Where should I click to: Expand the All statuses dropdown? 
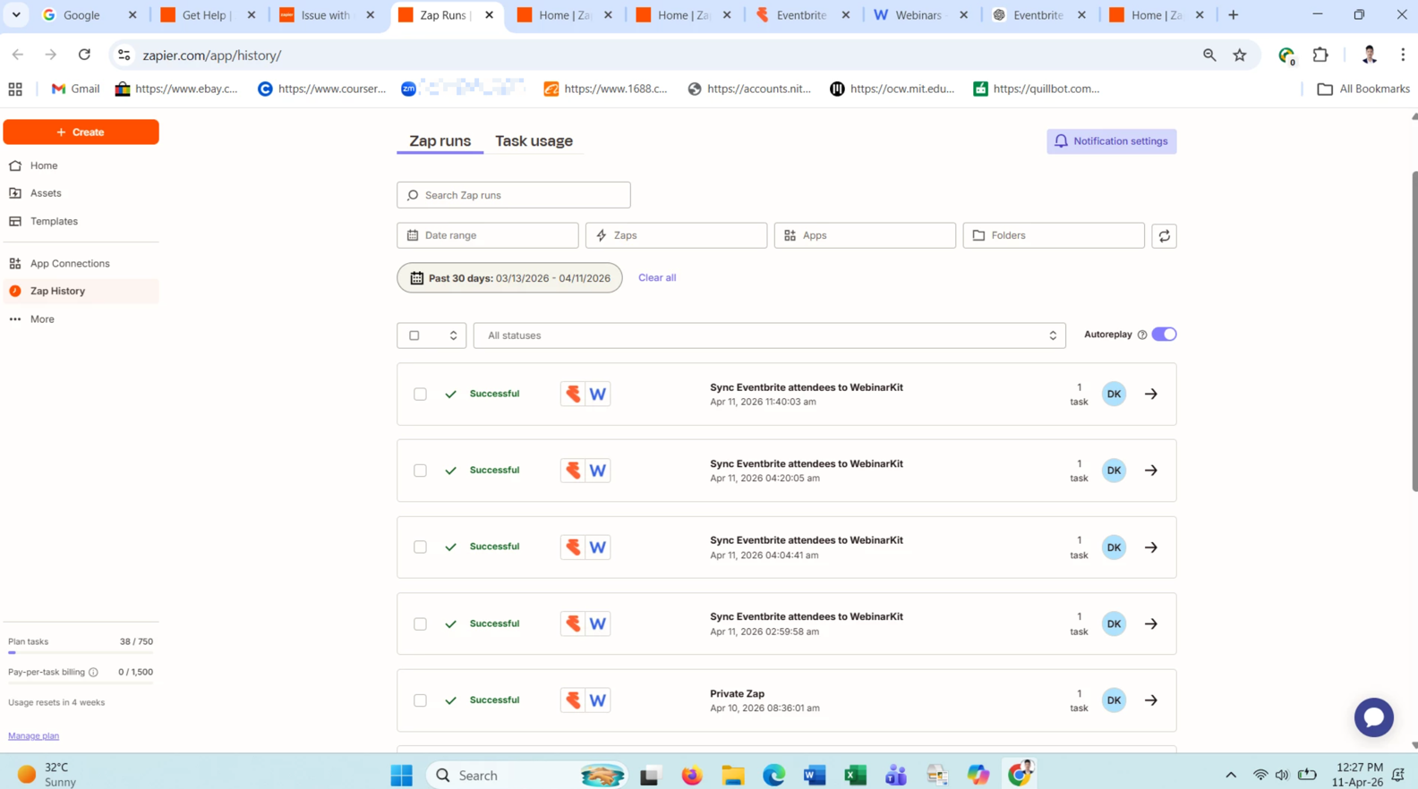(x=769, y=335)
